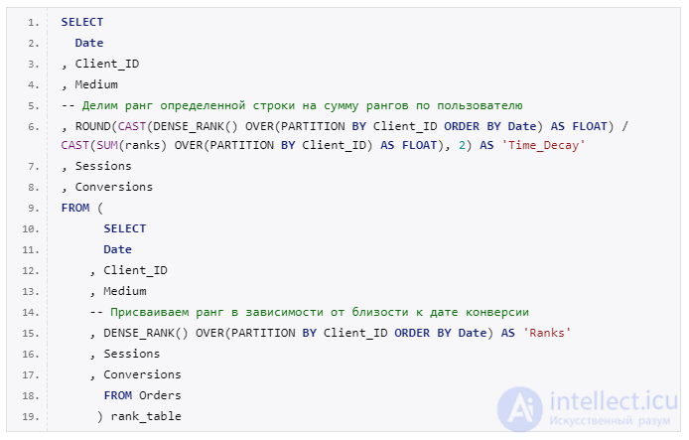Click line number 2 in the gutter
Viewport: 689px width, 440px height.
34,44
